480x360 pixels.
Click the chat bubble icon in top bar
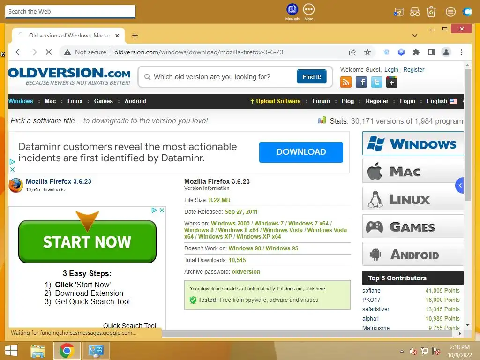click(467, 12)
